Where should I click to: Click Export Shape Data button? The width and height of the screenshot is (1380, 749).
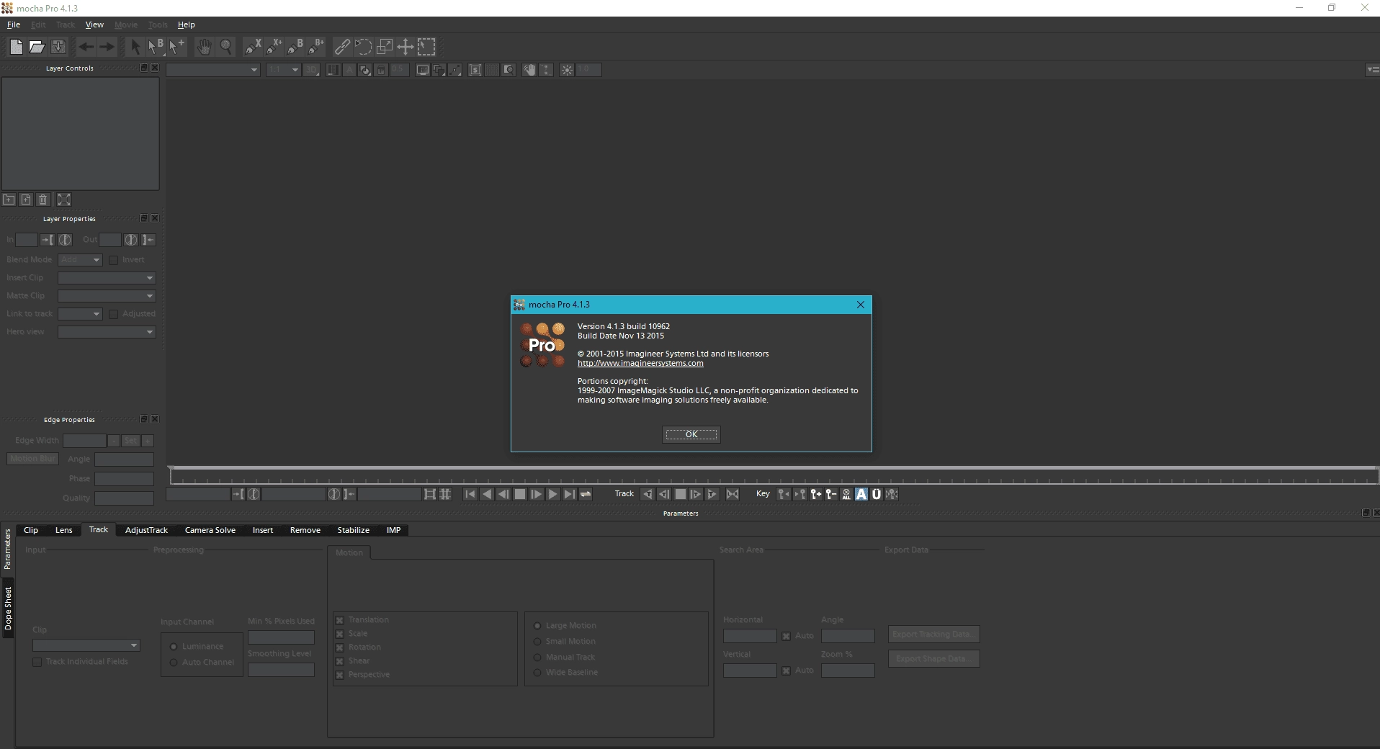point(933,659)
